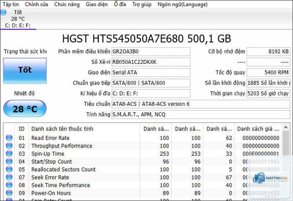Click the S.M.A.R.T., APM, NCQ features field
Image resolution: width=293 pixels, height=201 pixels.
[x=201, y=114]
